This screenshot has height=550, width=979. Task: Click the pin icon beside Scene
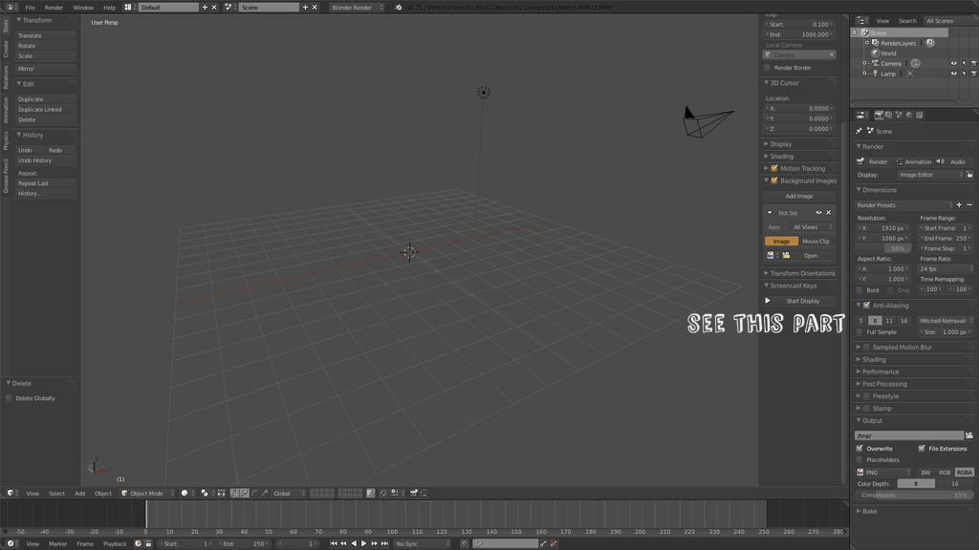pos(859,131)
